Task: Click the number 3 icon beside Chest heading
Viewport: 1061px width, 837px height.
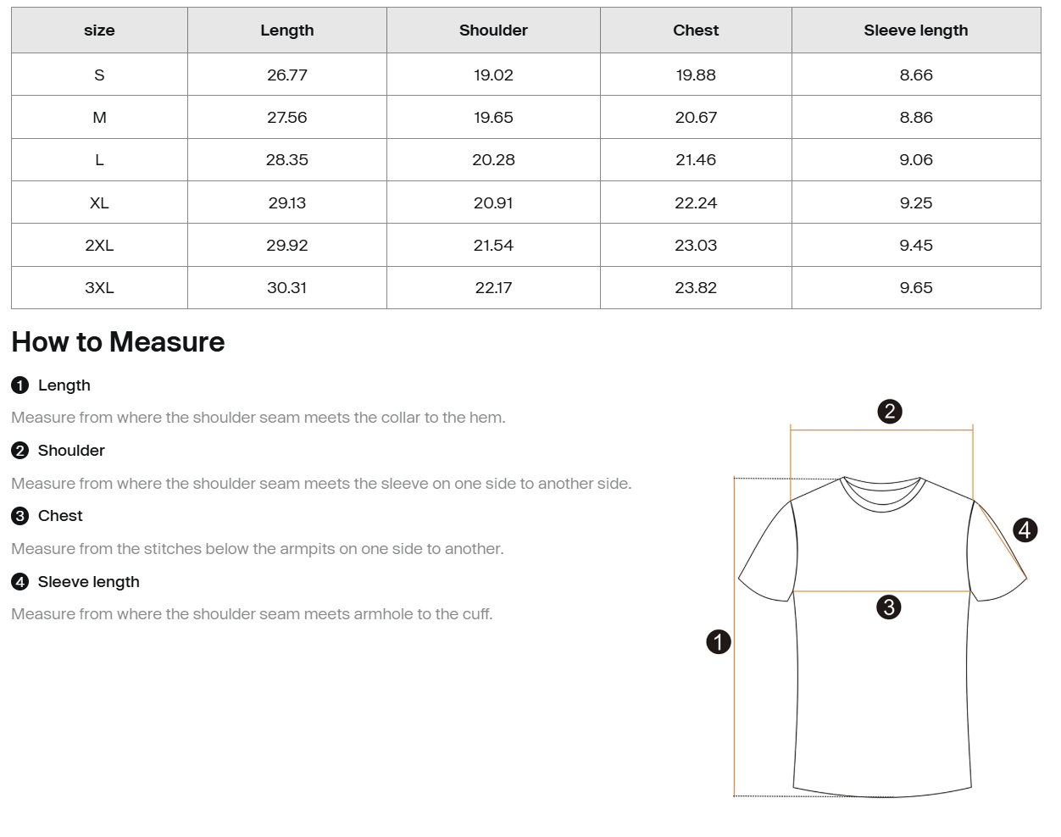Action: coord(20,516)
